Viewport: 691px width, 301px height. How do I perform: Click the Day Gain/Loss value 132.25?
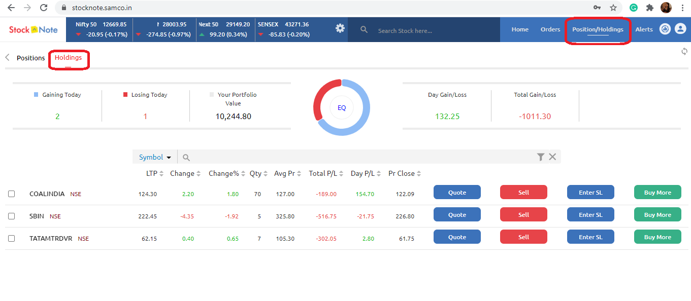click(x=447, y=117)
